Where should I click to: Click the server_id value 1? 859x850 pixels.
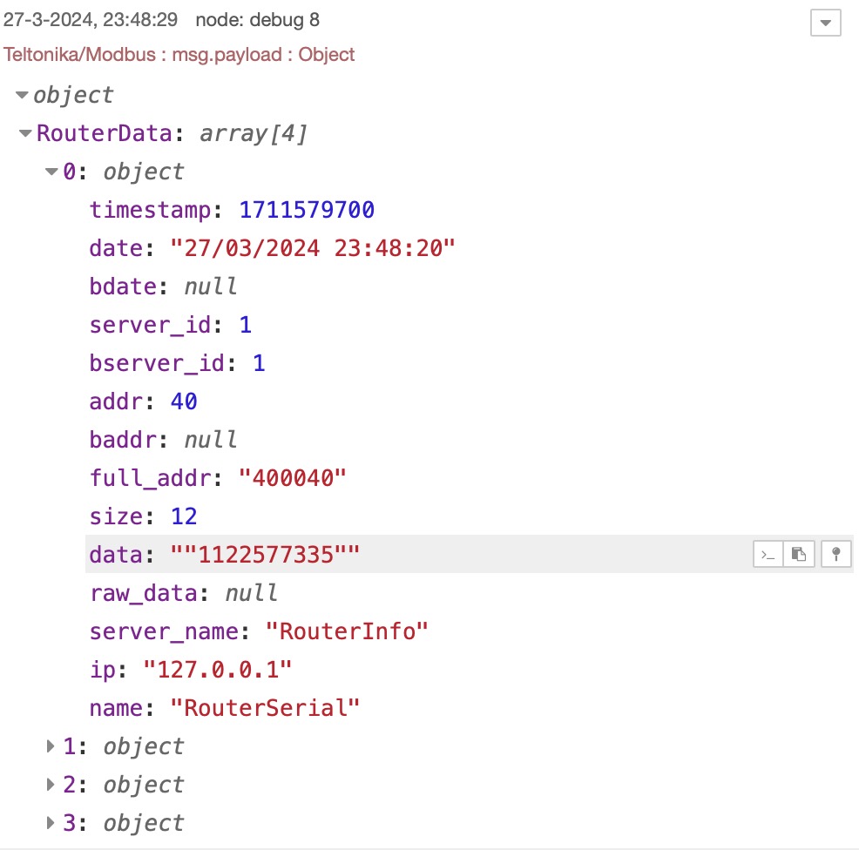(x=245, y=325)
